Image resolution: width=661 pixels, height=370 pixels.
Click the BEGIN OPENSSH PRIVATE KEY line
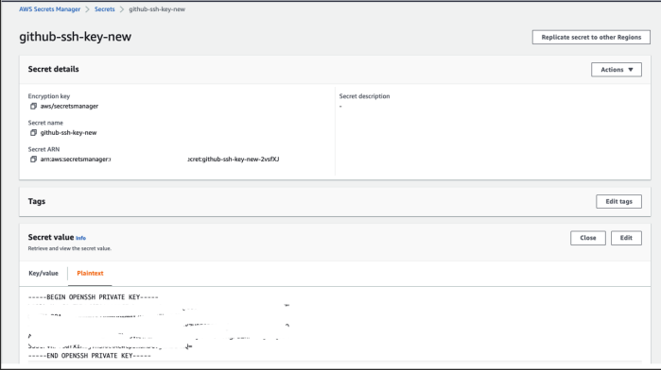click(94, 297)
